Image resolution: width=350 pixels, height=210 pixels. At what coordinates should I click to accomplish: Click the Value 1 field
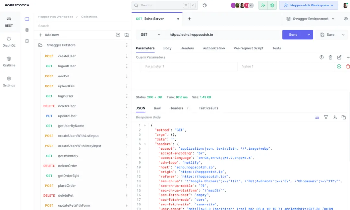(x=286, y=66)
